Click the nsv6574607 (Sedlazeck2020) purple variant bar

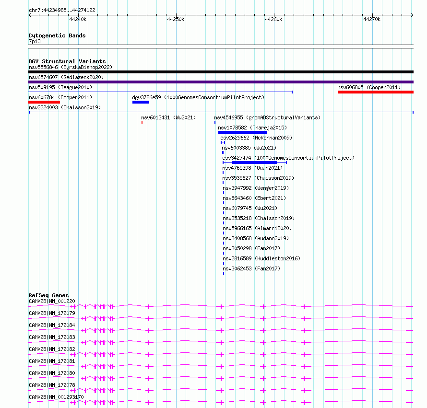(221, 82)
